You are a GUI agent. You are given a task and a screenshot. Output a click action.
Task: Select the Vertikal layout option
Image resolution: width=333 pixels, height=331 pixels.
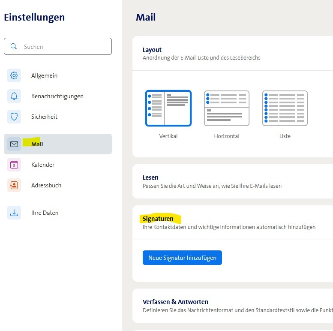point(168,108)
